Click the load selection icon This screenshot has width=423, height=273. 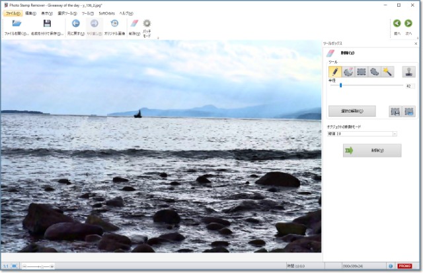pos(408,111)
